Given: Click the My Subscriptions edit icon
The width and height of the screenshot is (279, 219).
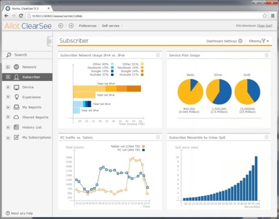Looking at the screenshot, I should pos(16,137).
